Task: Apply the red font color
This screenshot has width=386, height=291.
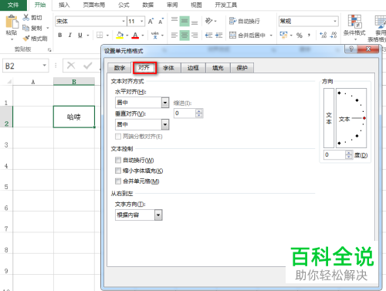Action: (x=135, y=35)
